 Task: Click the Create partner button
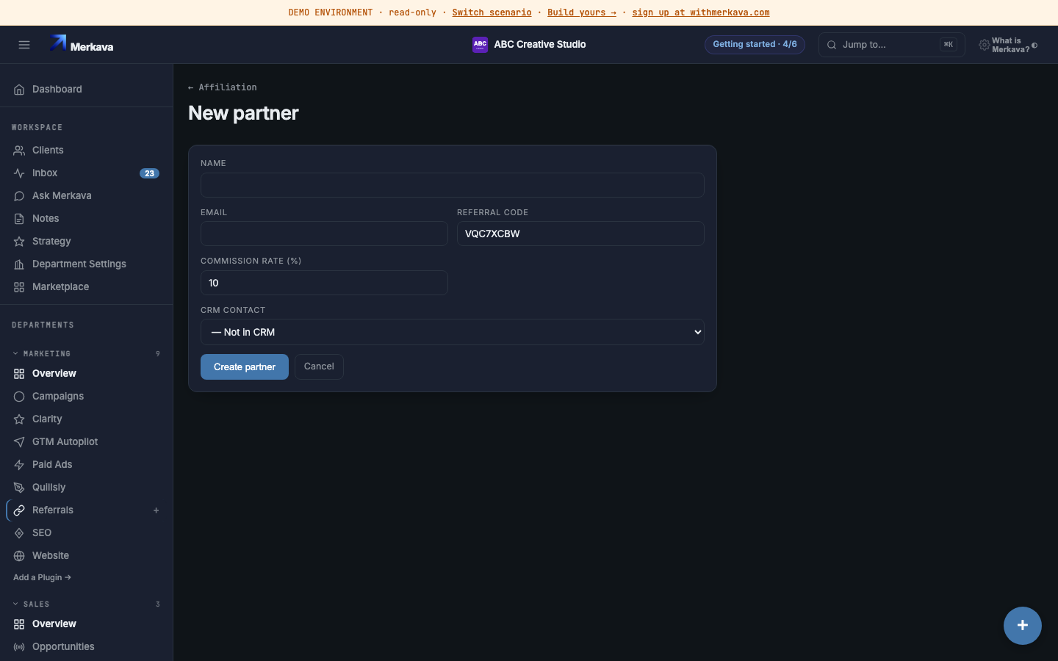[x=245, y=366]
